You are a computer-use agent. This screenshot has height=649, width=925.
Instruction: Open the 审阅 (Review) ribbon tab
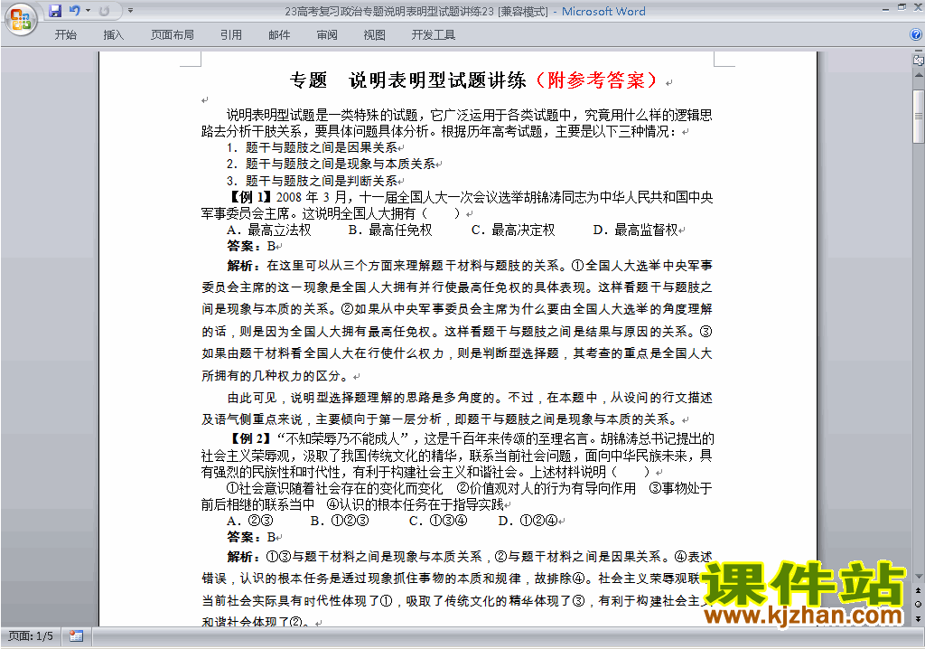327,35
